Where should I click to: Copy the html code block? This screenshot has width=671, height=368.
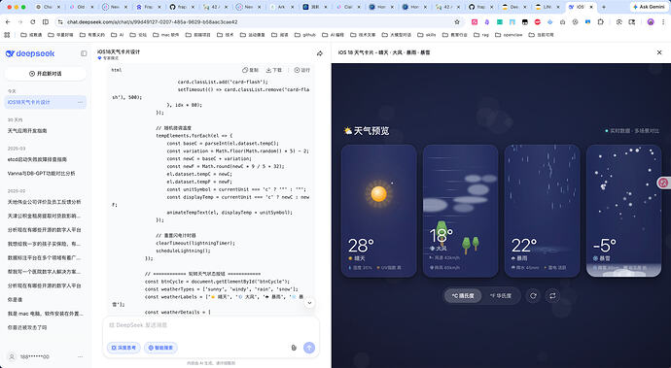pos(250,70)
